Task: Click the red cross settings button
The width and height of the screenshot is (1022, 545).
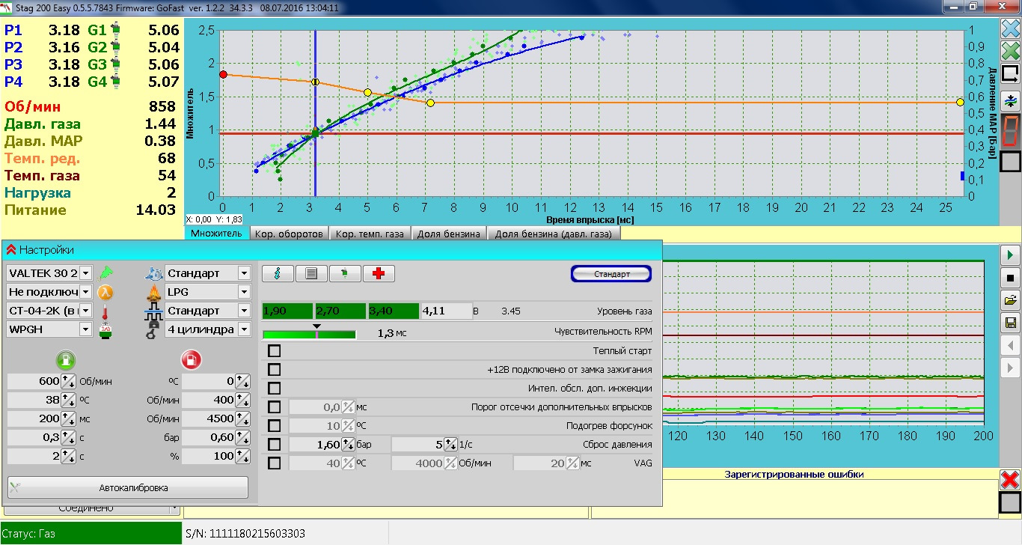Action: coord(379,274)
